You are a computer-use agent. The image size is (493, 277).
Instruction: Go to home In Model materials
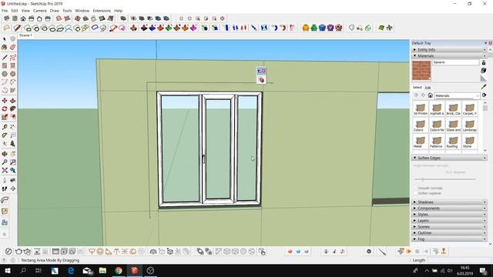tap(430, 95)
